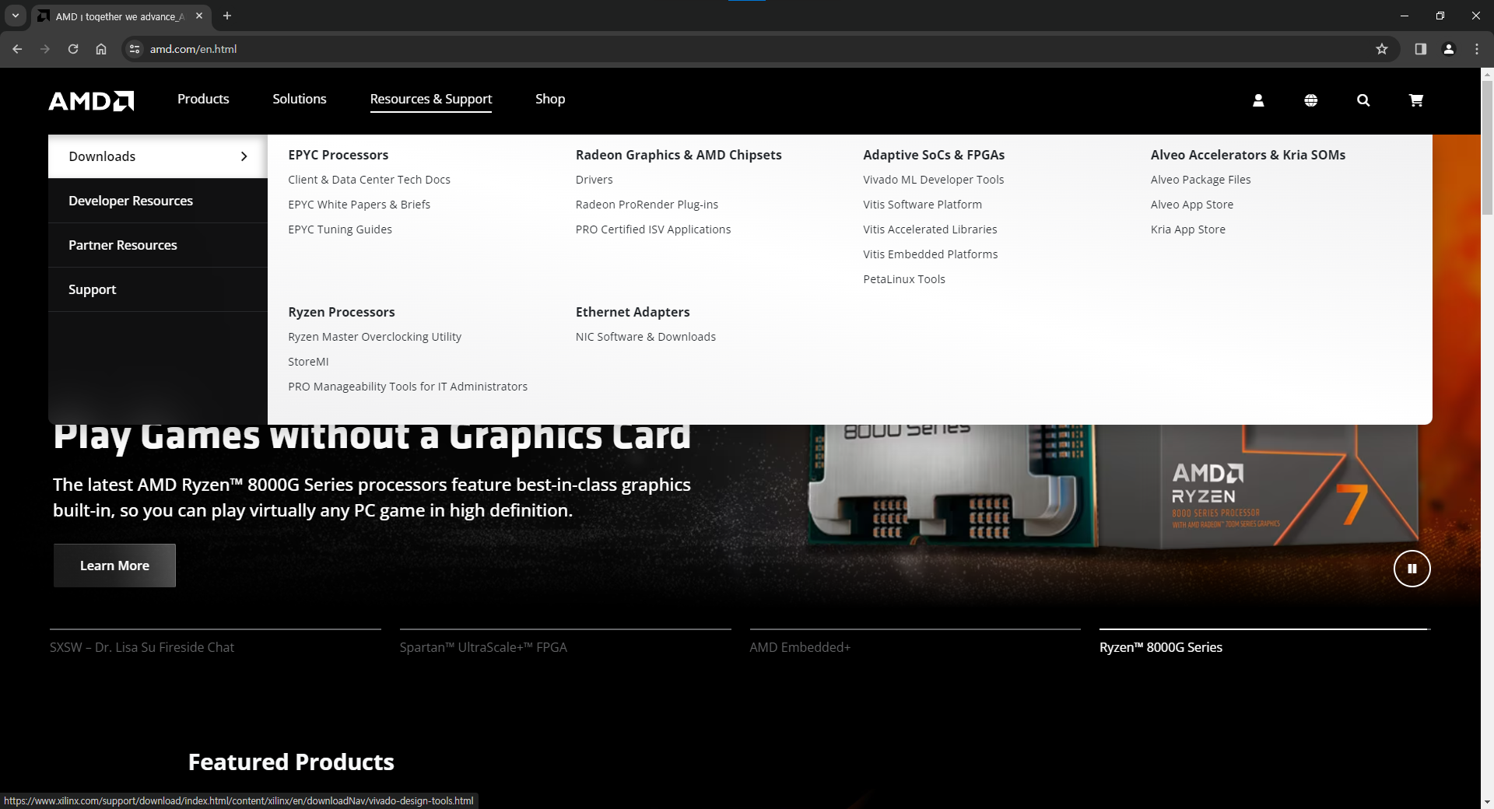Open PetaLinux Tools link

[x=904, y=279]
